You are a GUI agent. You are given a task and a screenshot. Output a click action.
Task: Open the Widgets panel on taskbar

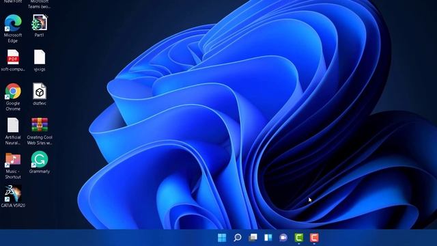tap(268, 238)
